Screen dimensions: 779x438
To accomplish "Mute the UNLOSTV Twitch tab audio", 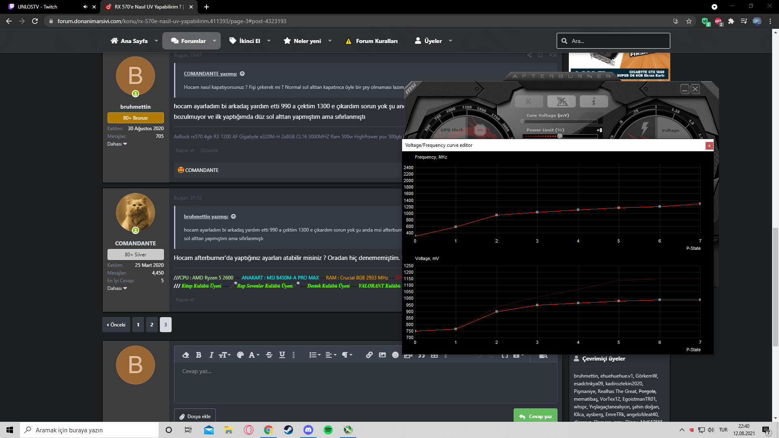I will tap(85, 7).
